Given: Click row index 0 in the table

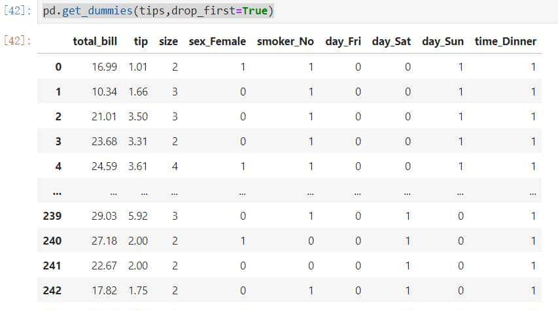Looking at the screenshot, I should pos(58,67).
